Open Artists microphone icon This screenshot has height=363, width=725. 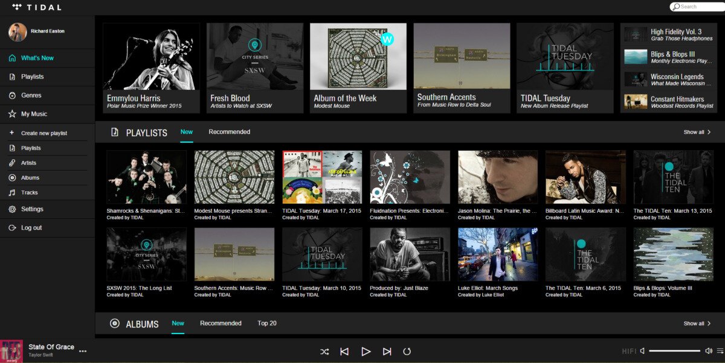pyautogui.click(x=12, y=163)
